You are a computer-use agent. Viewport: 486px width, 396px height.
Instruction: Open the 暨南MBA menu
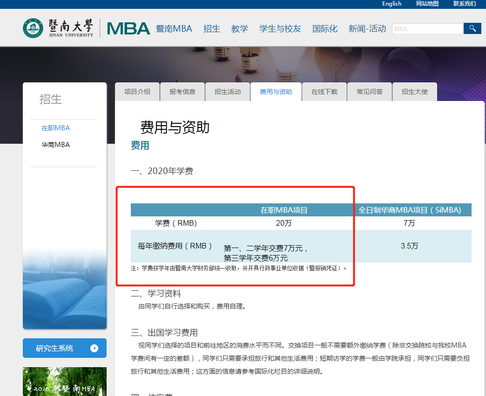coord(174,28)
